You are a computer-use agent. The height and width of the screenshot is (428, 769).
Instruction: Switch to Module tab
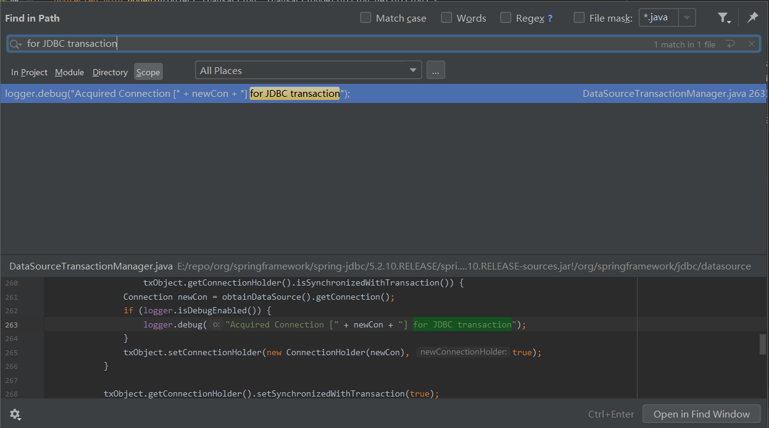(x=69, y=72)
